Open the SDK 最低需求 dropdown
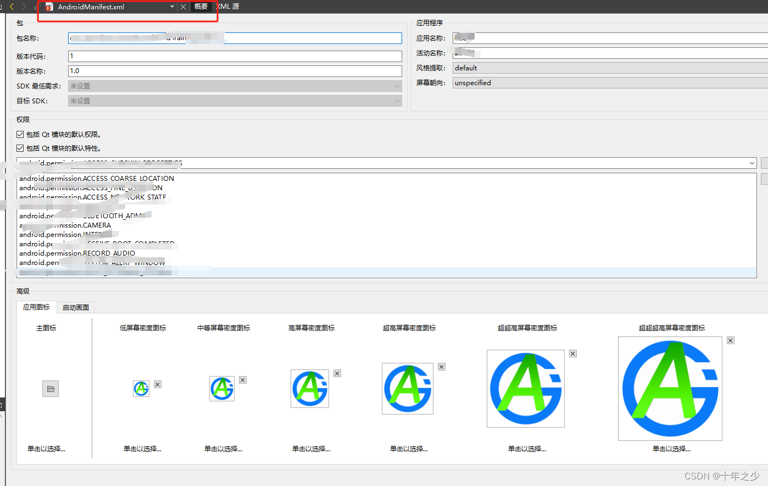Viewport: 768px width, 486px height. 235,86
